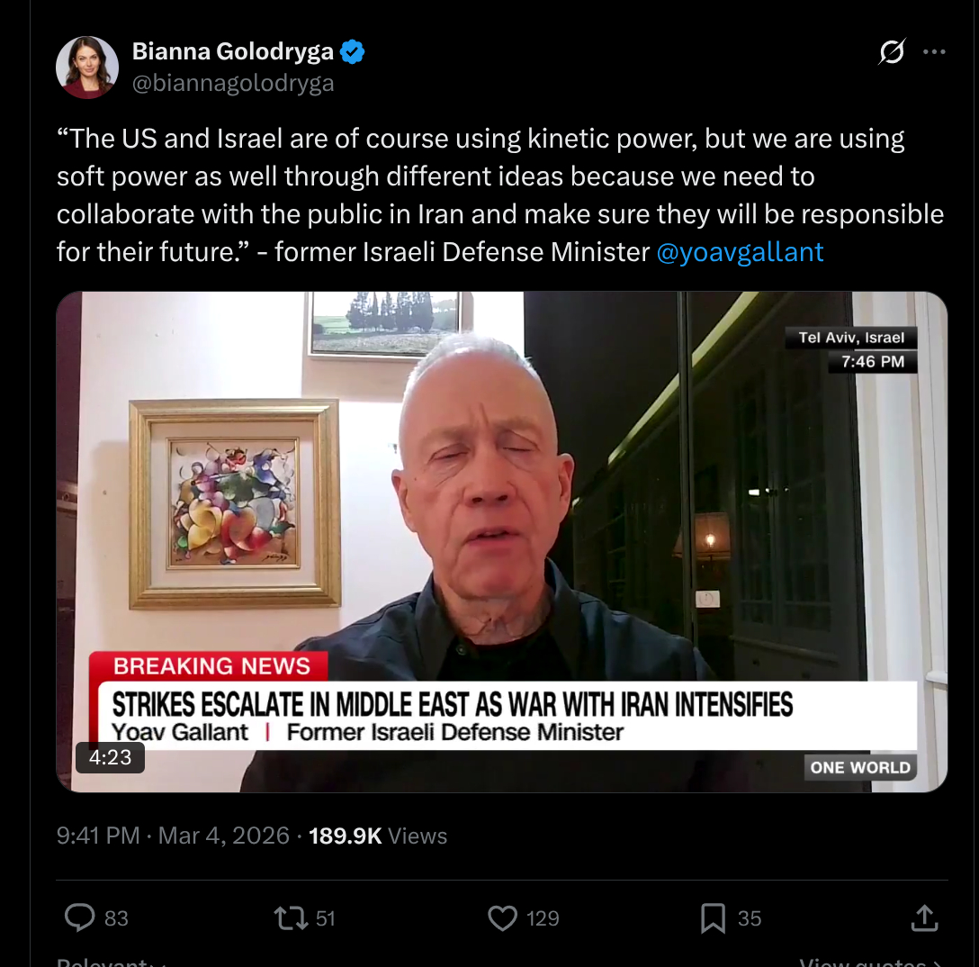Screen dimensions: 979x967
Task: Play the Yoav Gallant interview video
Action: pos(502,542)
